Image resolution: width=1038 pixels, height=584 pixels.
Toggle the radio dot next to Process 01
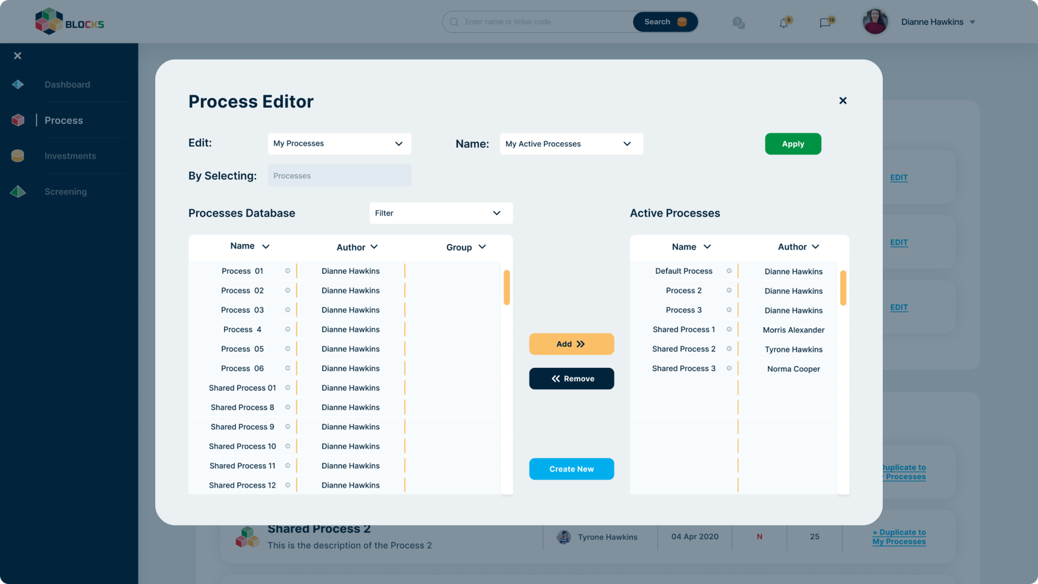287,271
